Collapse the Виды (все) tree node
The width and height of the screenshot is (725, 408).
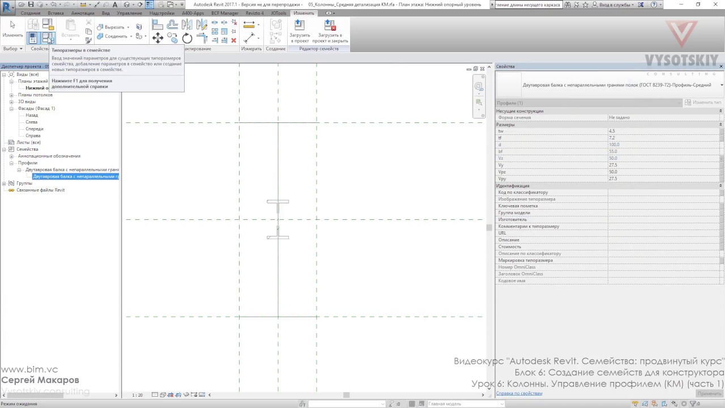pos(5,74)
